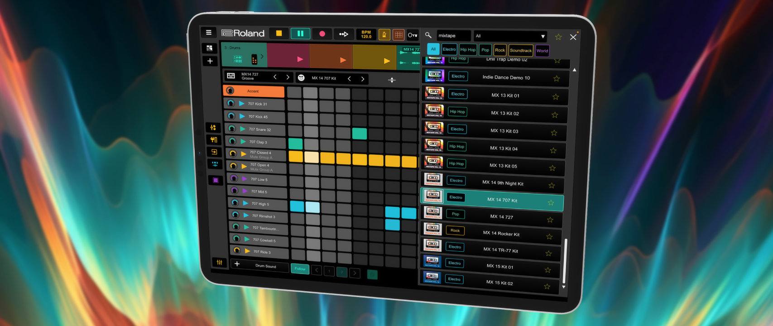This screenshot has height=326, width=773.
Task: Preview the 707 Cowbell 5 sound
Action: point(247,239)
